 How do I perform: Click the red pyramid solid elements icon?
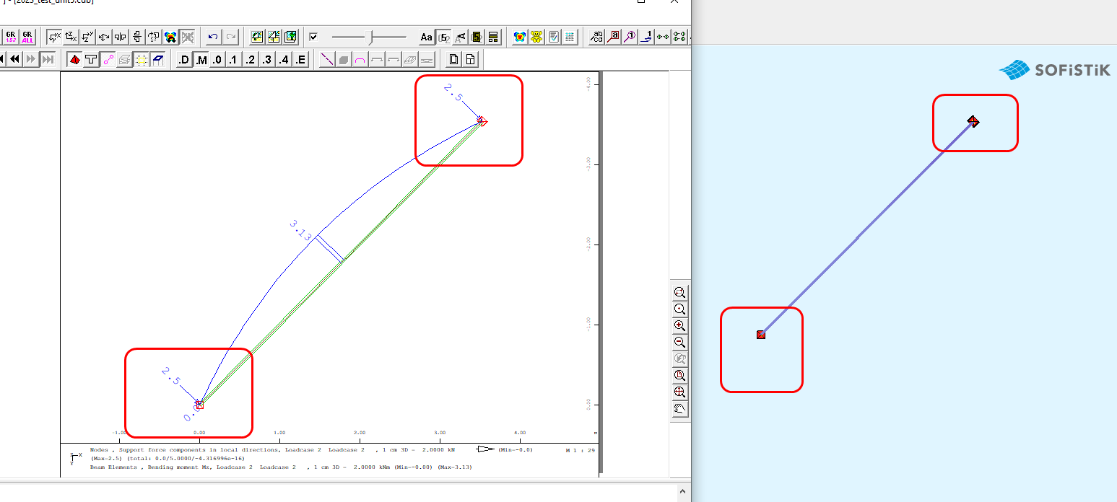(74, 59)
